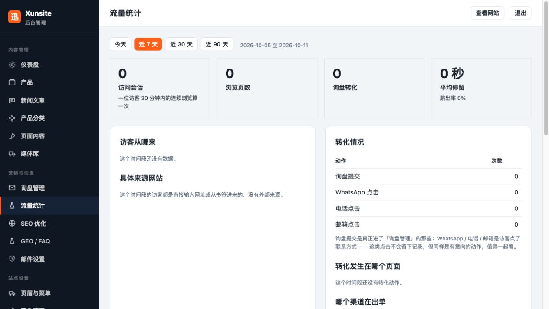Click the 浏览页数 stat card
549x309 pixels.
coord(267,88)
